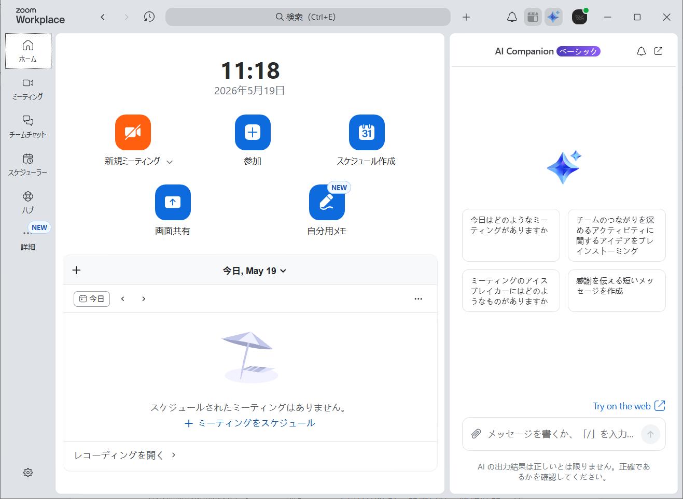Click the 参加 join icon
Viewport: 683px width, 499px height.
tap(253, 132)
